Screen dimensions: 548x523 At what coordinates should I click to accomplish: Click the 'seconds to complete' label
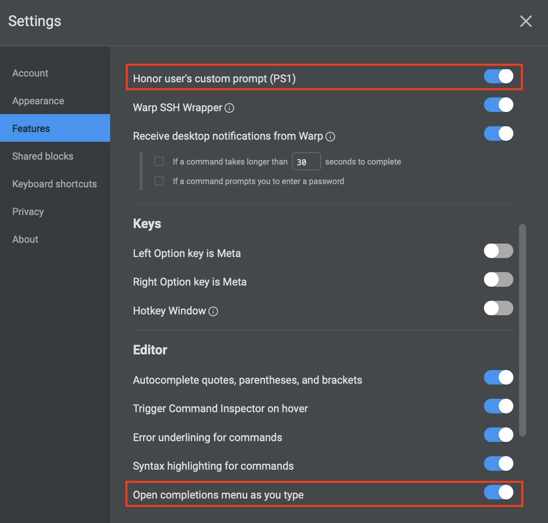pyautogui.click(x=363, y=162)
